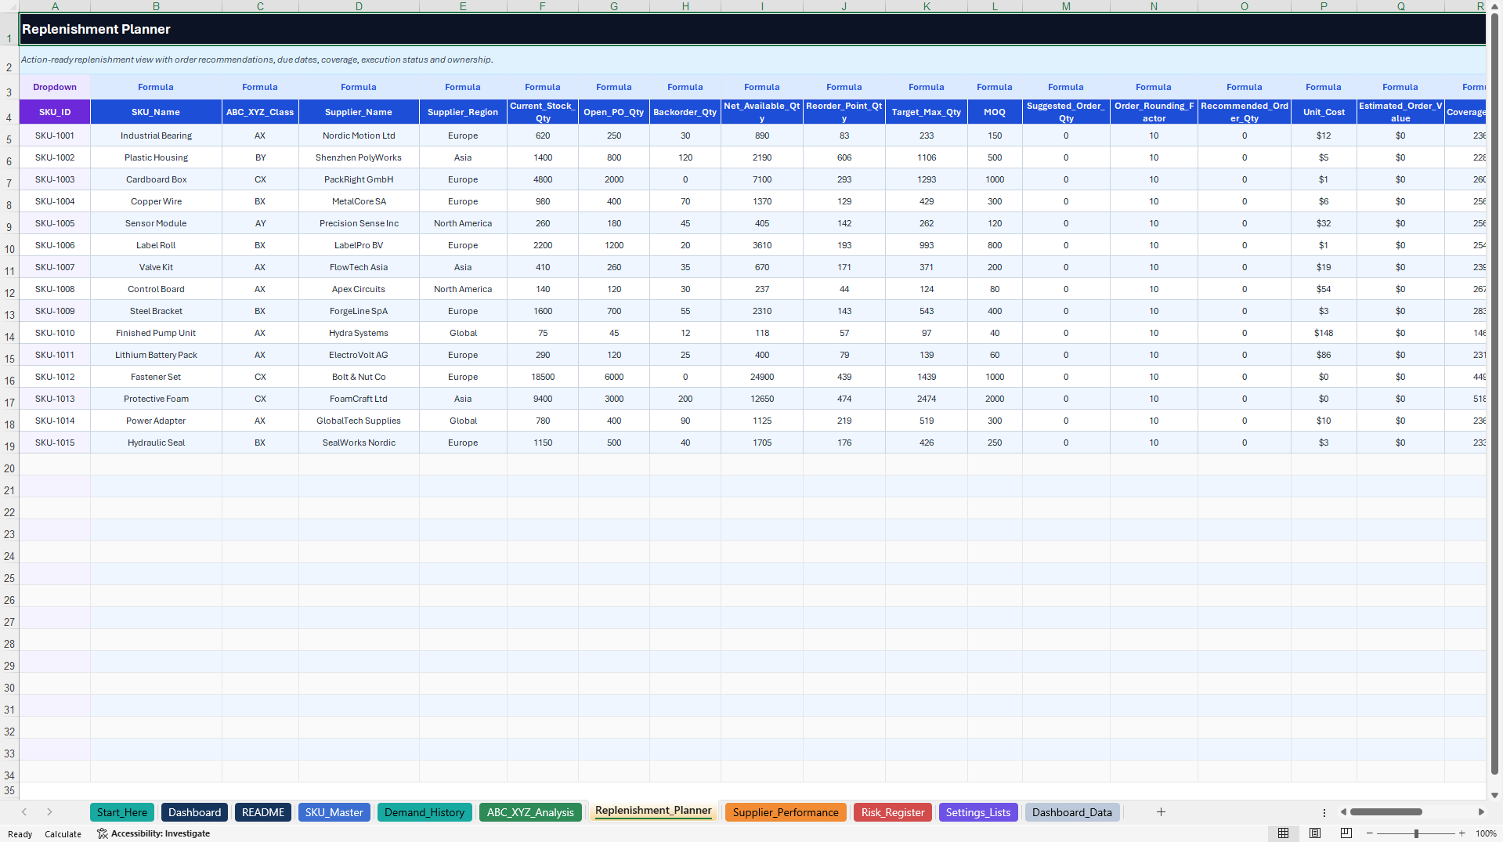The height and width of the screenshot is (842, 1503).
Task: Click the Replenishment Planner title cell
Action: point(752,29)
